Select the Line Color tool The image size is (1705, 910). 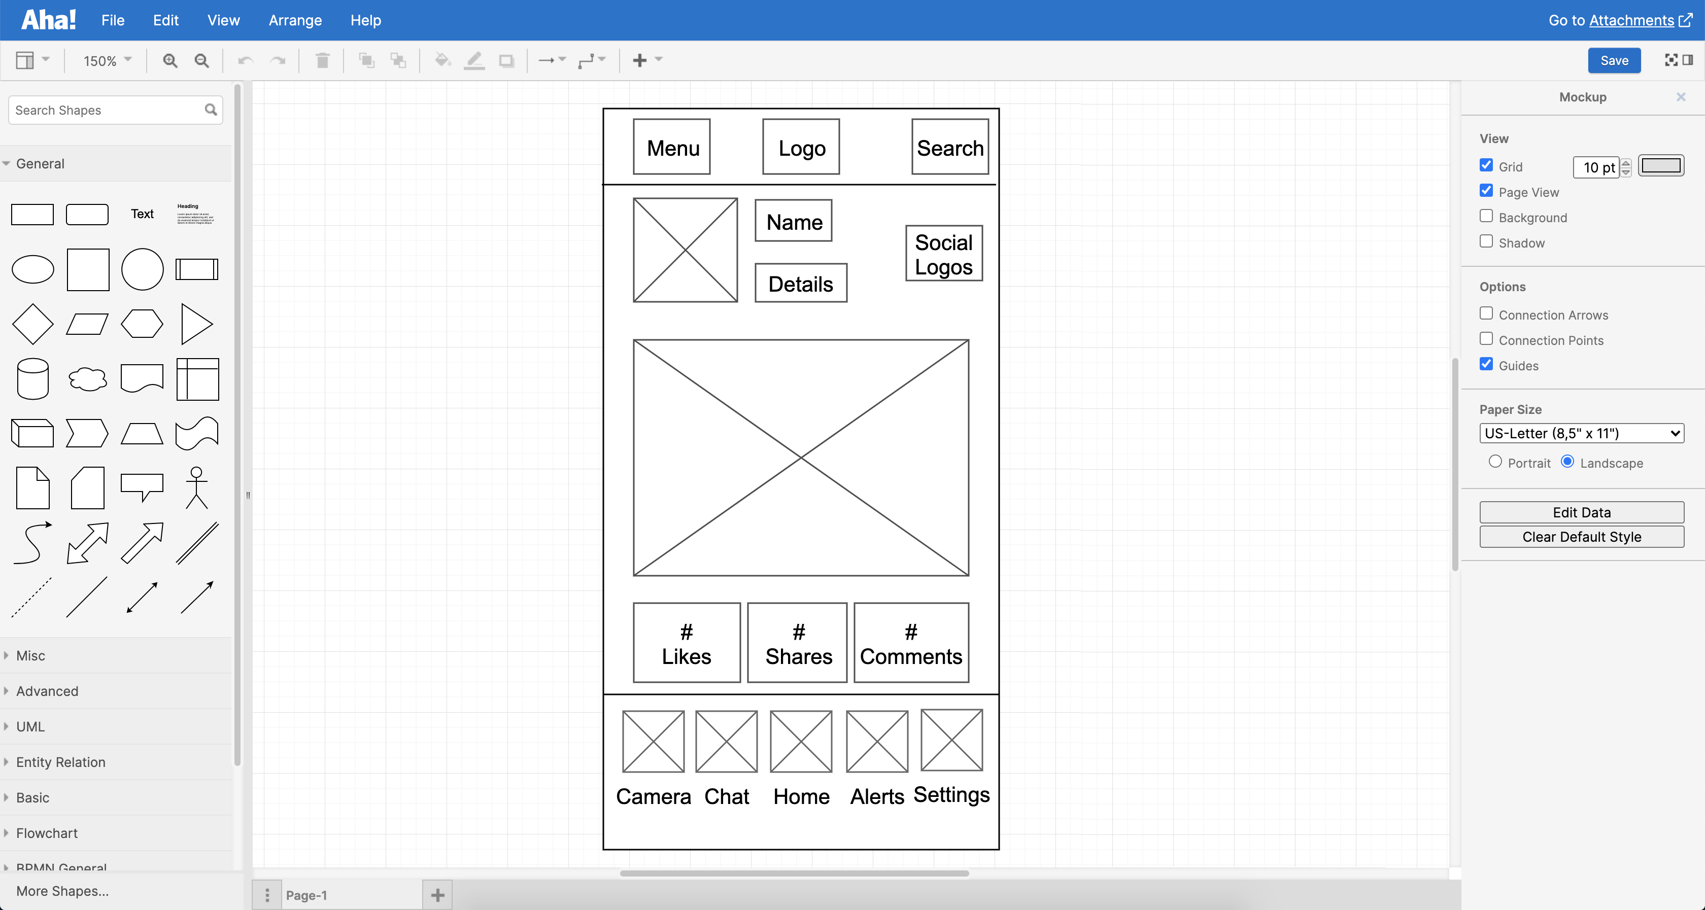click(474, 60)
